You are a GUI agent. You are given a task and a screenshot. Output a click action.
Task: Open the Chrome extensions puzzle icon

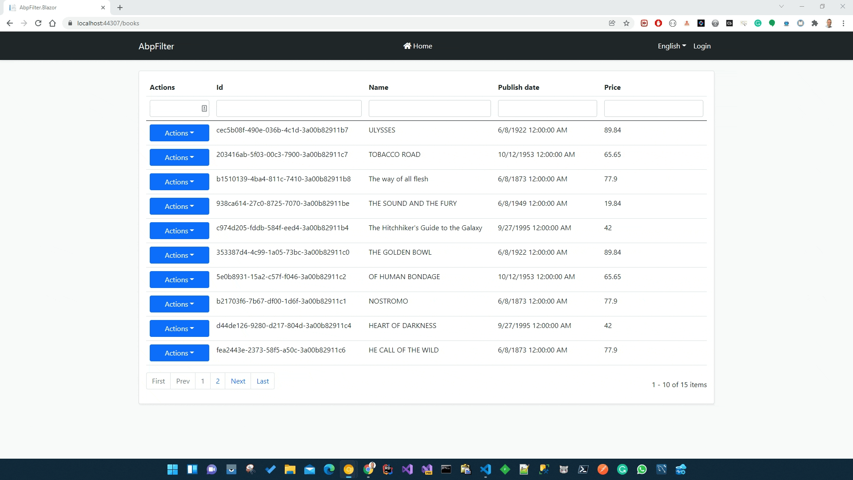(815, 23)
